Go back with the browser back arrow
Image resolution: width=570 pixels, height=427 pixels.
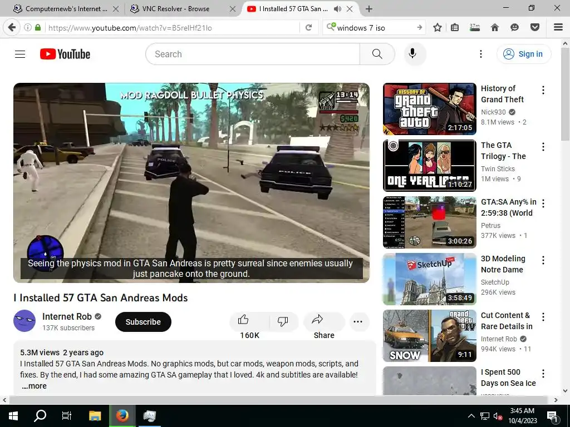pos(12,28)
